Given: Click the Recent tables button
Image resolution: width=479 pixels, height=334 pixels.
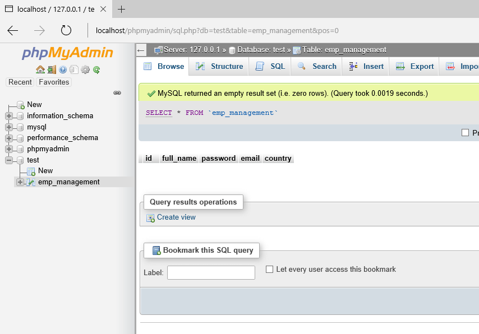Looking at the screenshot, I should tap(20, 82).
